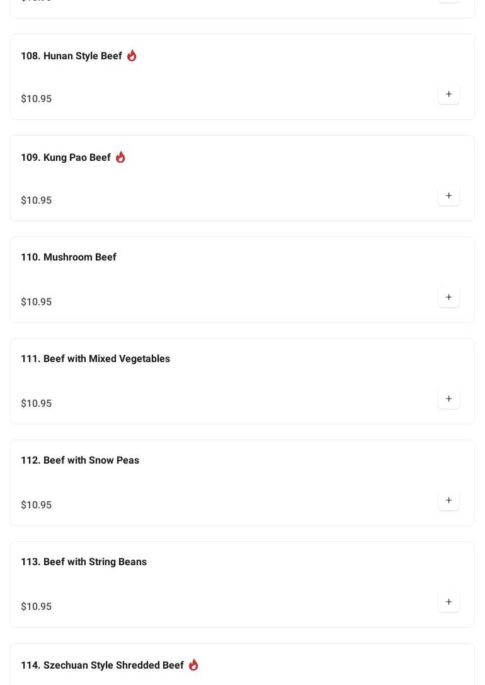Add Beef with String Beans to order
Viewport: 485px width, 685px height.
[x=448, y=602]
